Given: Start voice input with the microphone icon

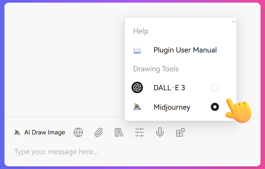Looking at the screenshot, I should (x=160, y=132).
